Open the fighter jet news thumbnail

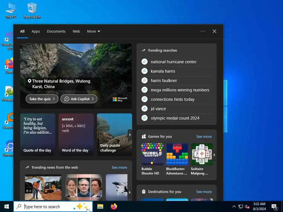tap(117, 187)
